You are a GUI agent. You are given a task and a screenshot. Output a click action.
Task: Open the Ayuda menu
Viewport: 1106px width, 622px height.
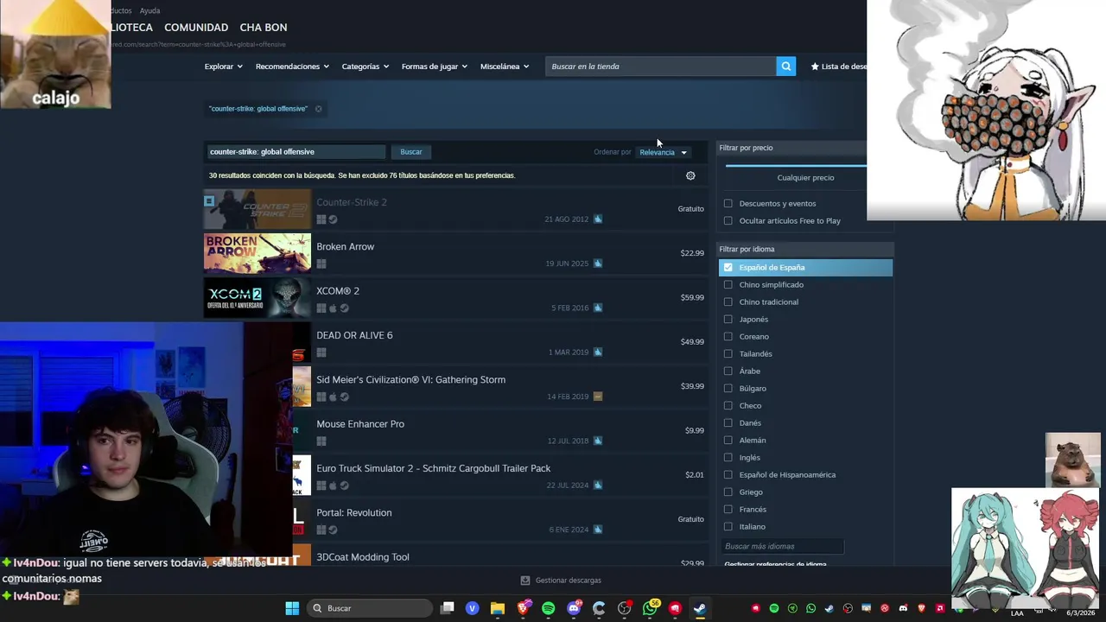click(149, 11)
